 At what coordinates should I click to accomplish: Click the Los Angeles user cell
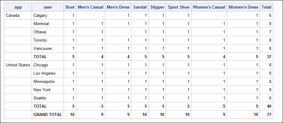pyautogui.click(x=44, y=73)
